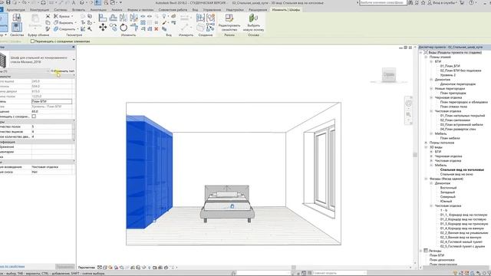Click the search field in the title bar
Viewport: 491px width, 276px height.
[x=383, y=2]
